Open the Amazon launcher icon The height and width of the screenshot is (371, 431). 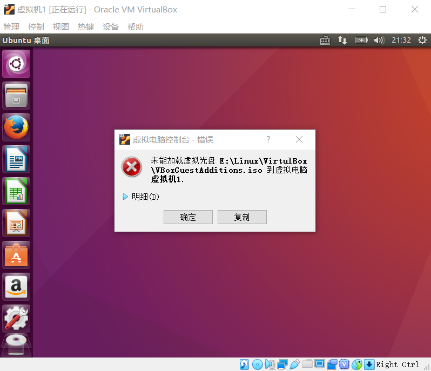click(16, 287)
